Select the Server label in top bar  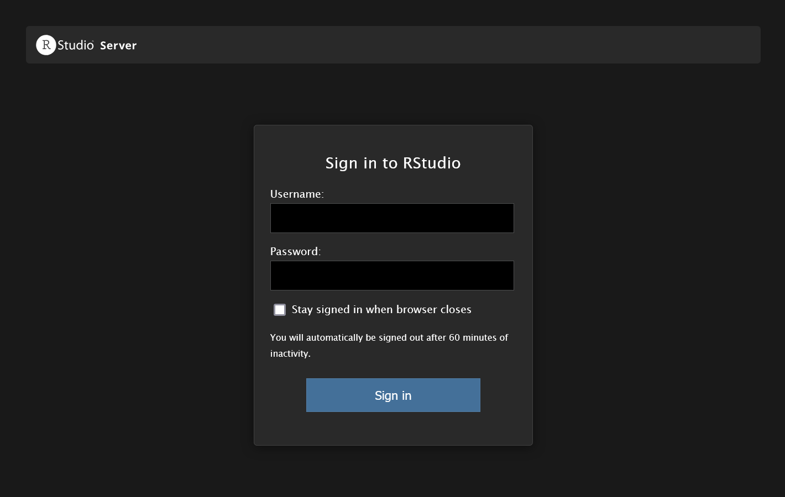(118, 45)
